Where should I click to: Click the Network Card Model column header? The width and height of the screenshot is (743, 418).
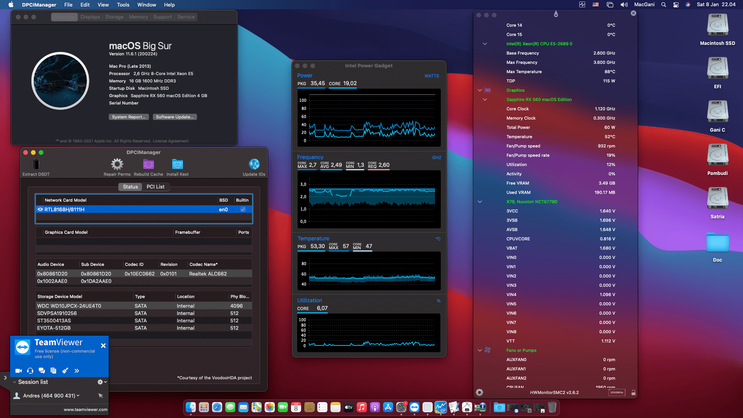pos(65,200)
